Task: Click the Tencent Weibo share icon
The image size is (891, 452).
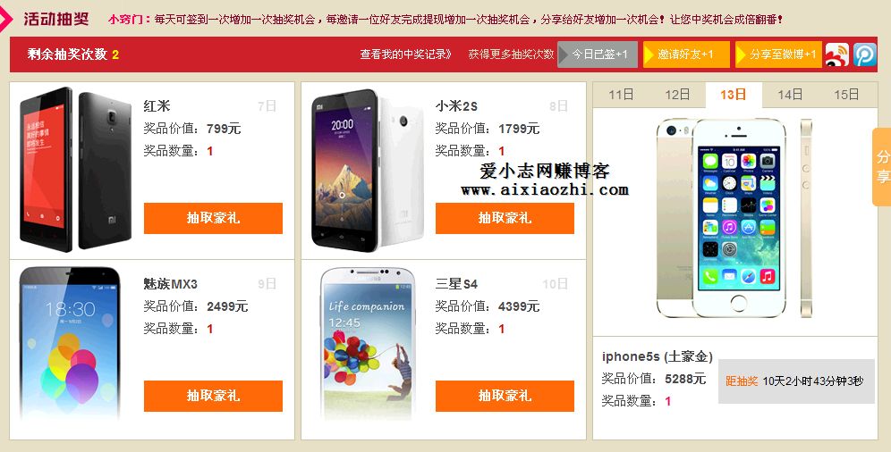Action: coord(865,54)
